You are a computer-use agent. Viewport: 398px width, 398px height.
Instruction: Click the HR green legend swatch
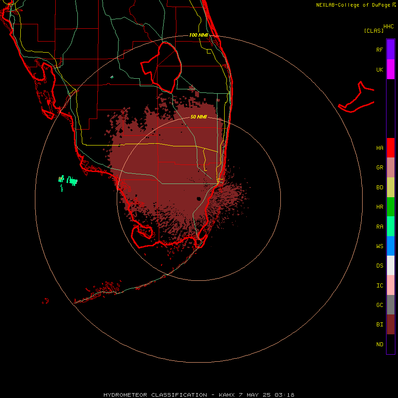390,207
